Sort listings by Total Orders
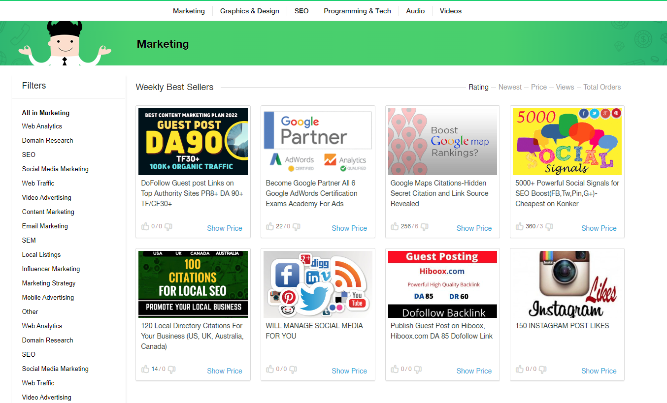 (x=602, y=87)
